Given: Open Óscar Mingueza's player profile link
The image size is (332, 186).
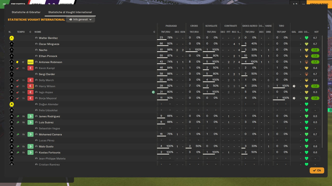Looking at the screenshot, I should pos(49,44).
